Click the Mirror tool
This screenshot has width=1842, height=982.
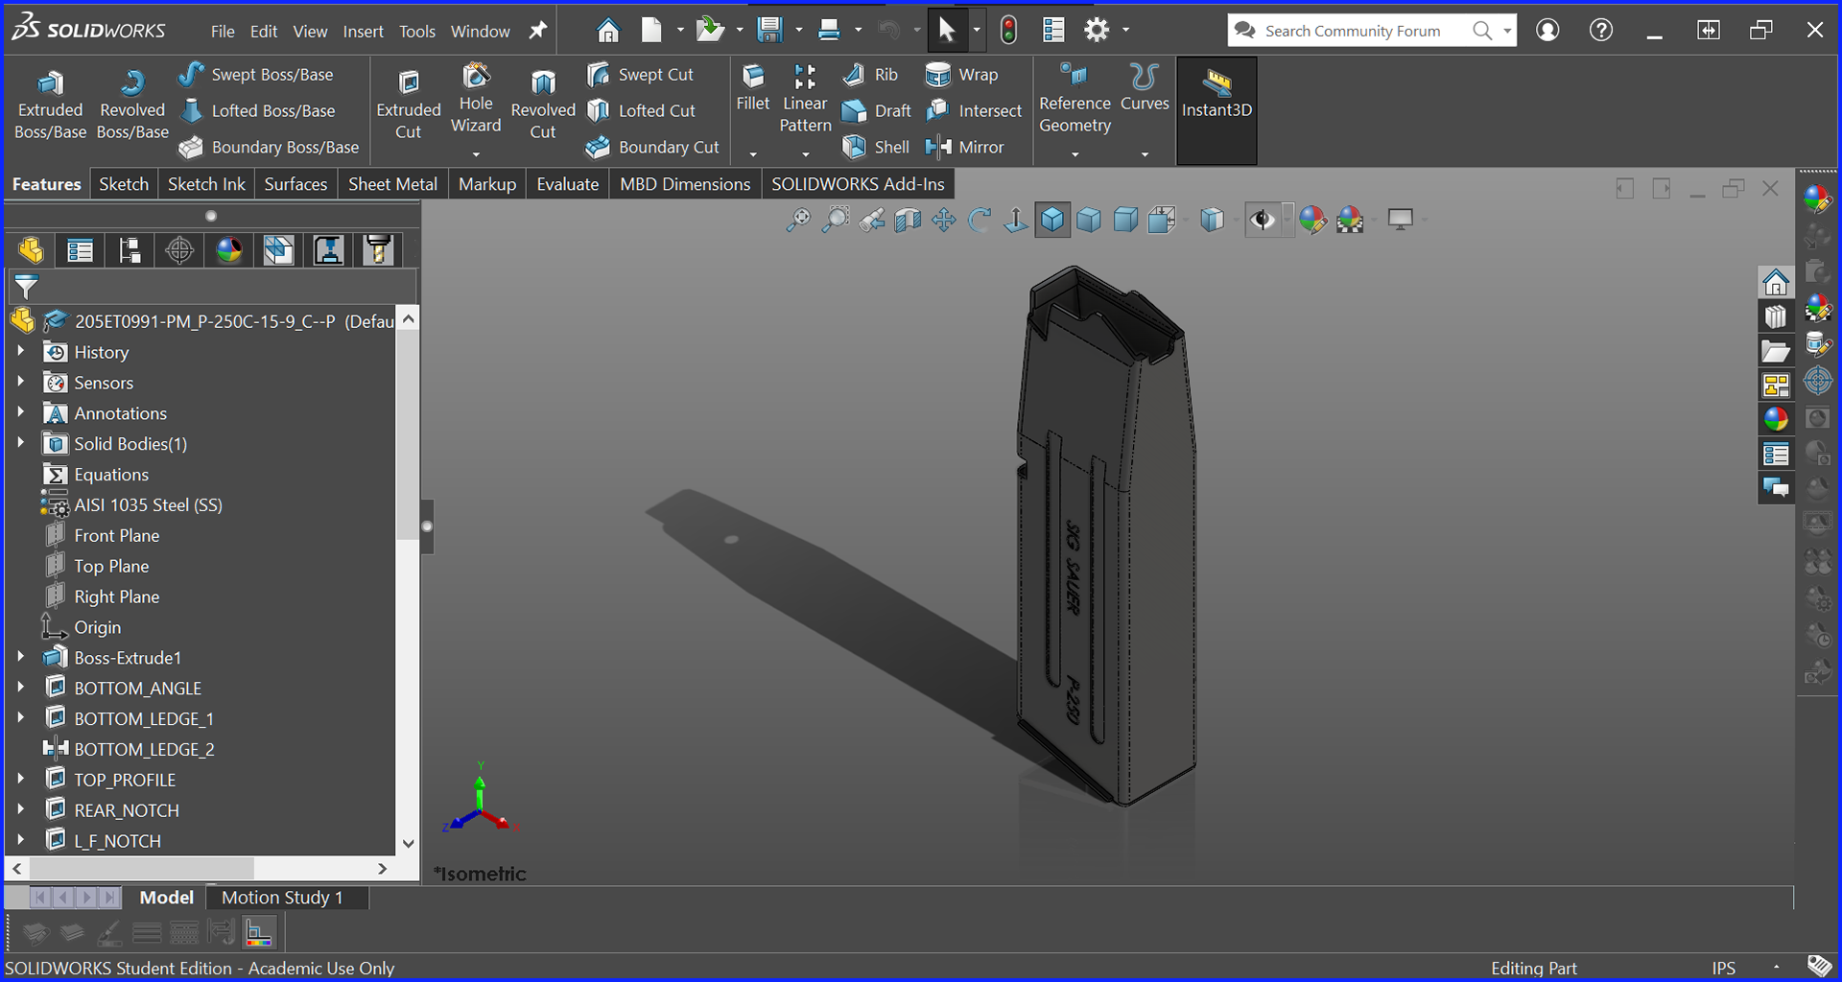[x=964, y=147]
